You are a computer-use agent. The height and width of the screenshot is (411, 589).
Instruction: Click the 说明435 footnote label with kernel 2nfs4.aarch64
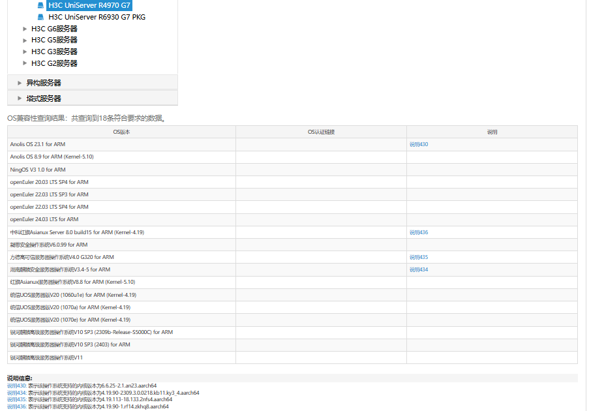point(17,399)
